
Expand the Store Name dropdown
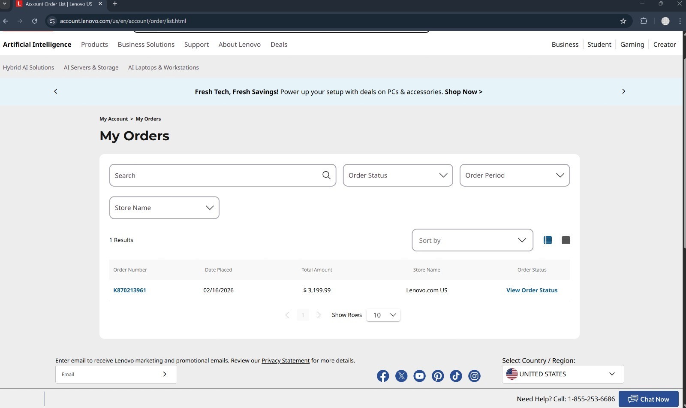(x=164, y=208)
